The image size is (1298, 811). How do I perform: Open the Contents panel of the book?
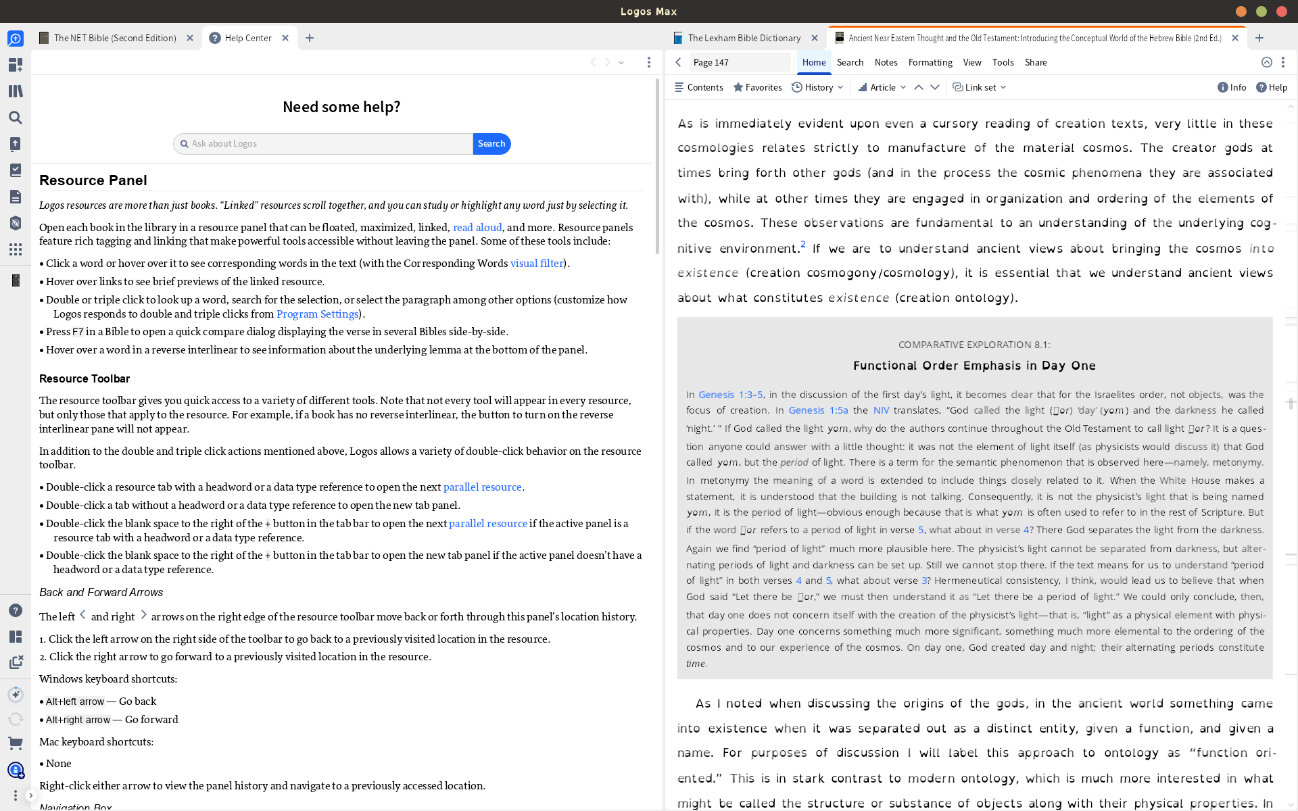(x=698, y=87)
